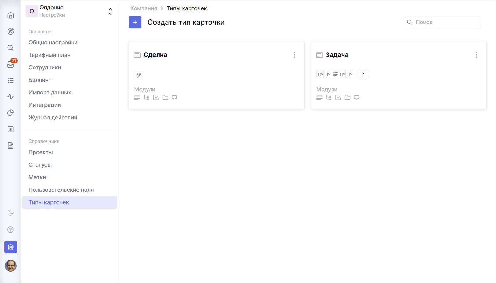Open Пользовательские поля section

click(61, 190)
